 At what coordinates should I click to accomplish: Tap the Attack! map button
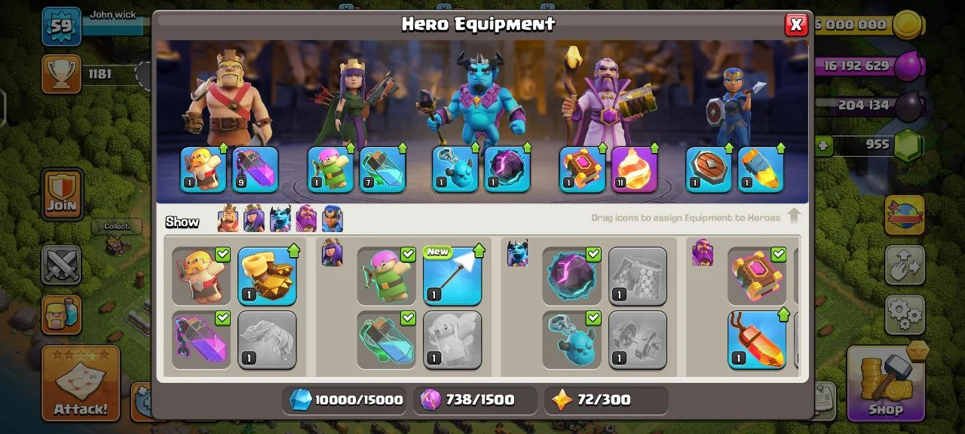[81, 383]
